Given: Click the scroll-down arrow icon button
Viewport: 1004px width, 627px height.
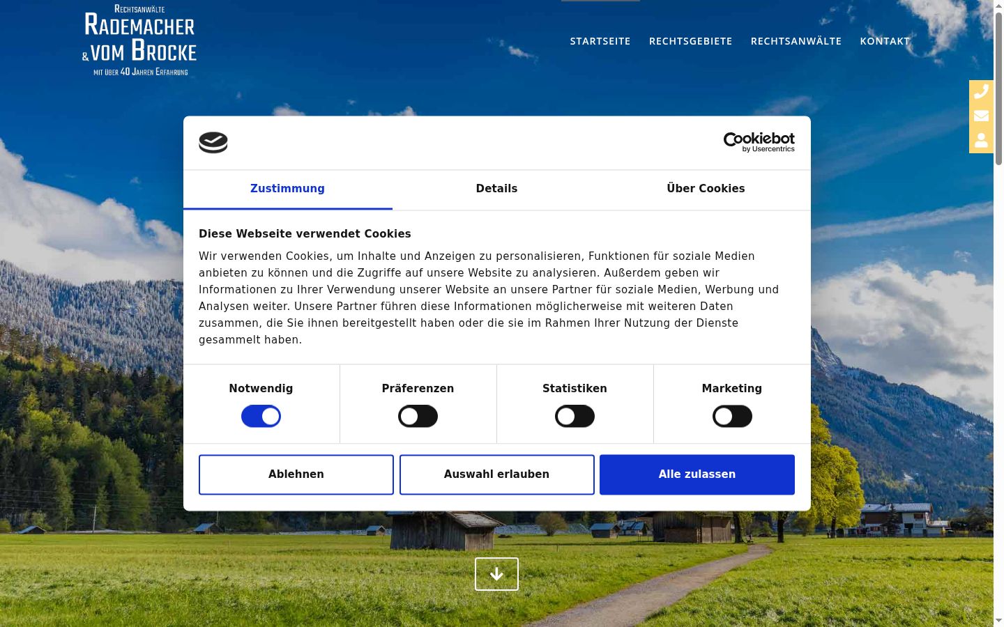Looking at the screenshot, I should click(496, 574).
